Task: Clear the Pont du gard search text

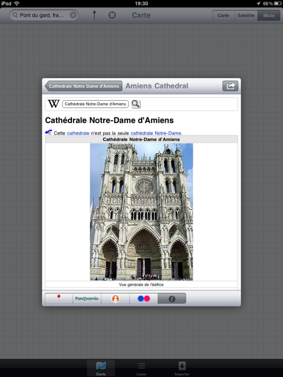Action: coord(73,15)
